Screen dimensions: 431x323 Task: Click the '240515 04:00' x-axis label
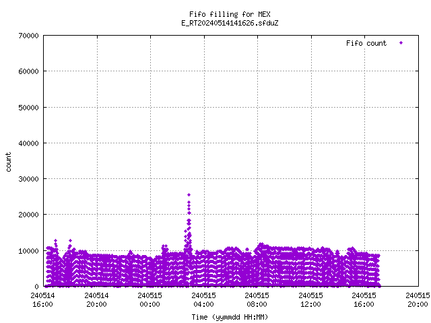203,300
